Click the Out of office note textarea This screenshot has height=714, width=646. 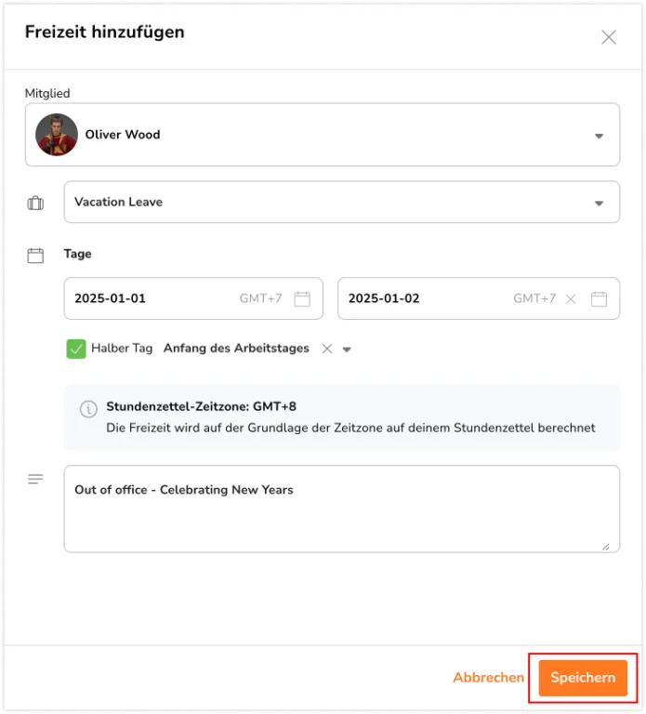pos(341,509)
